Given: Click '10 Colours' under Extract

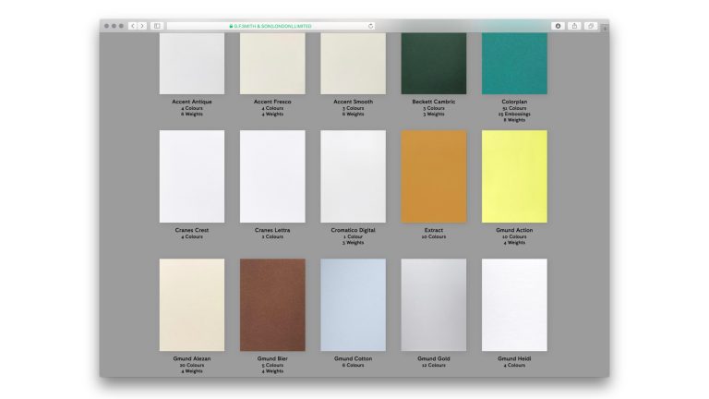Looking at the screenshot, I should (x=434, y=236).
